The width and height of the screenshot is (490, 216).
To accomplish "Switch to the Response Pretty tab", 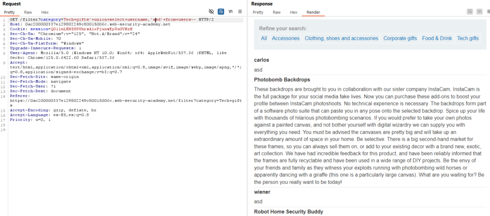I will [x=258, y=12].
